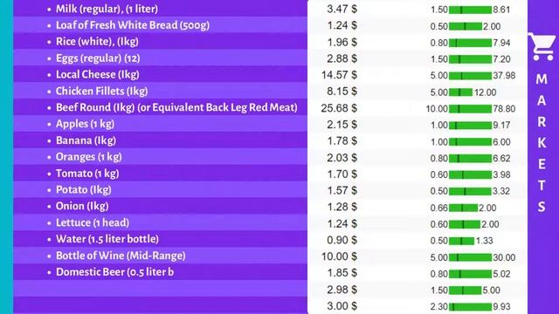
Task: Click the Rice (white), (1kg) item
Action: coord(97,42)
